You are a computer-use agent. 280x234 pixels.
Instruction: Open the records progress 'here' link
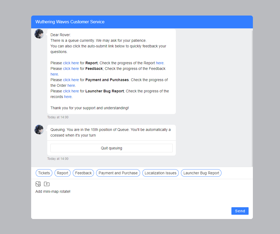coord(68,97)
